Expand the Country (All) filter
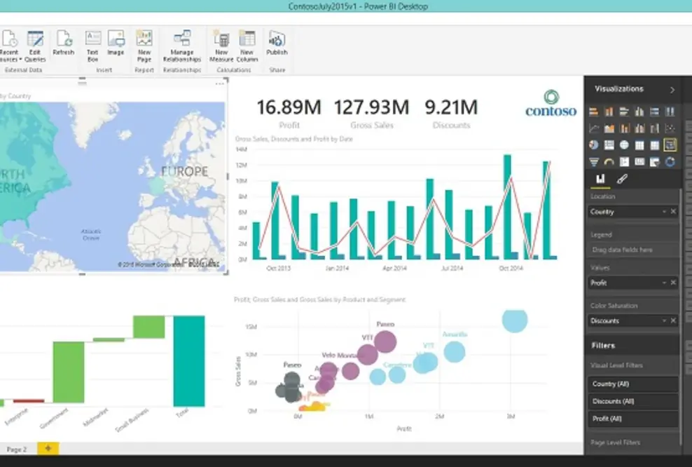The width and height of the screenshot is (692, 467). click(633, 384)
